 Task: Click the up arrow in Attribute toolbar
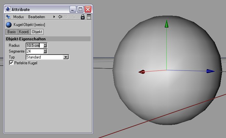tap(74, 17)
